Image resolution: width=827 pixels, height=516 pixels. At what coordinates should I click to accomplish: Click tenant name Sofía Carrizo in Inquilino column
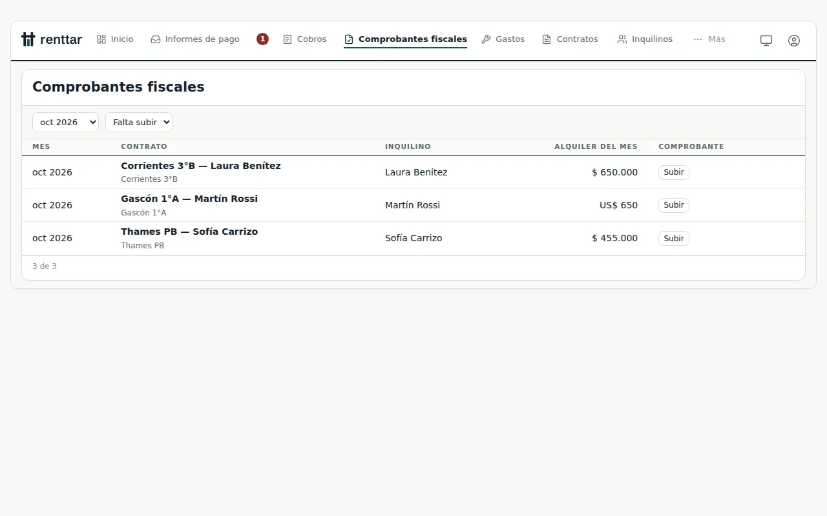(x=413, y=238)
